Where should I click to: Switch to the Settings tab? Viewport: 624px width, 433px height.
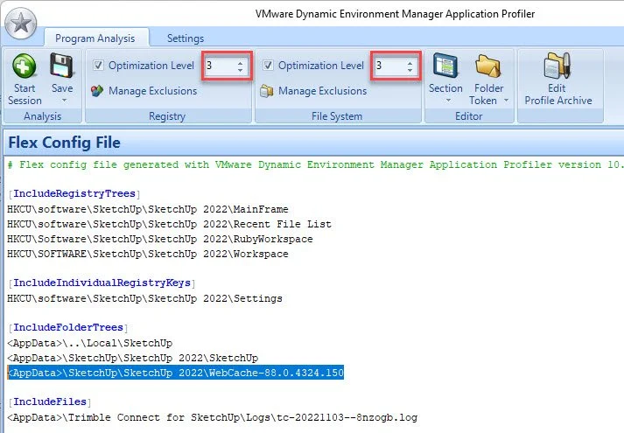pyautogui.click(x=186, y=38)
